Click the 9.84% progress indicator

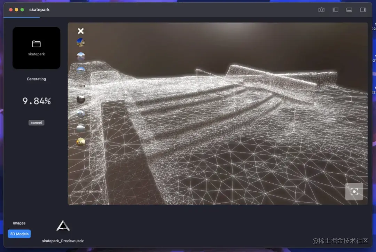(x=36, y=101)
